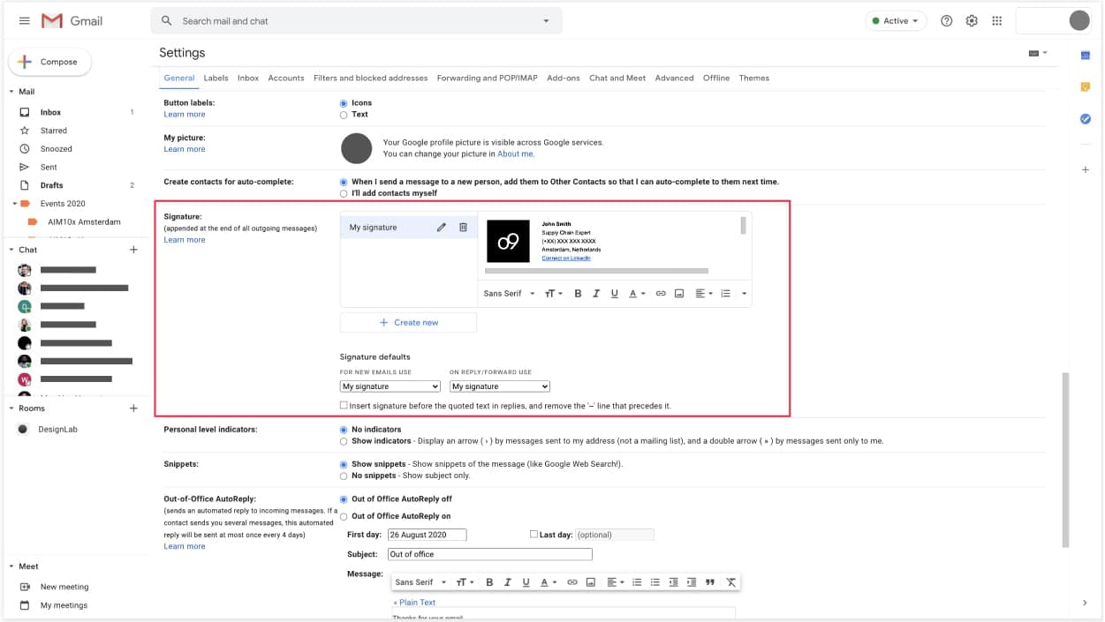This screenshot has height=622, width=1105.
Task: Switch to the Filters and blocked addresses tab
Action: (x=370, y=78)
